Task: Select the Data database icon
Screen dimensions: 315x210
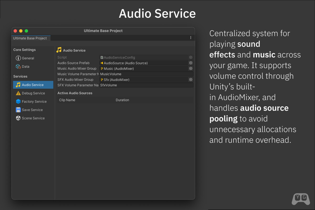Action: (18, 67)
